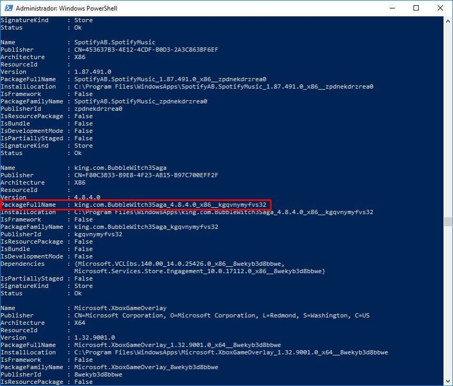Click BubbleWitch version 4.8.4.0

point(87,197)
